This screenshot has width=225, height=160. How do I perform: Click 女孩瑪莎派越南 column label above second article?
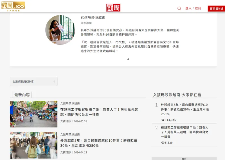(70, 134)
